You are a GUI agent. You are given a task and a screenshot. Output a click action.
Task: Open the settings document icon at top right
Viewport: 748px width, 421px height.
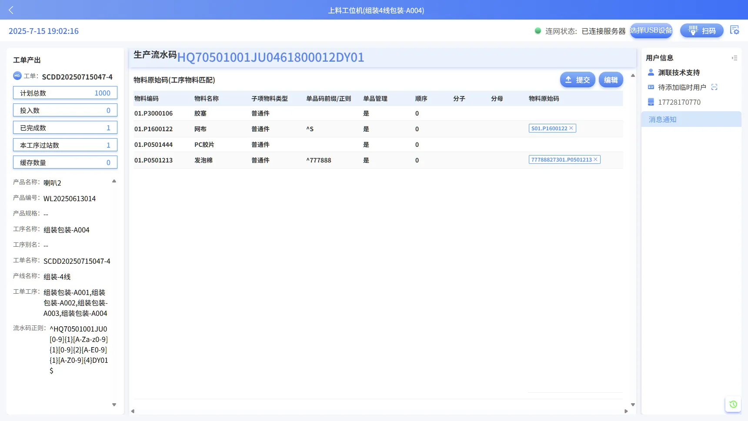(735, 30)
